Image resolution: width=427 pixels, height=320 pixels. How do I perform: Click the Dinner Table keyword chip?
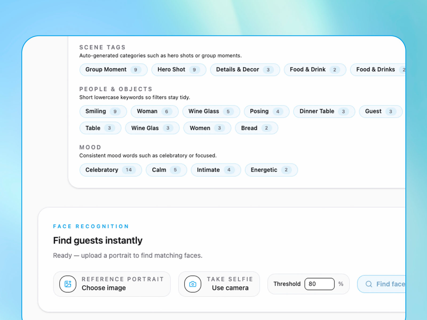tap(324, 111)
